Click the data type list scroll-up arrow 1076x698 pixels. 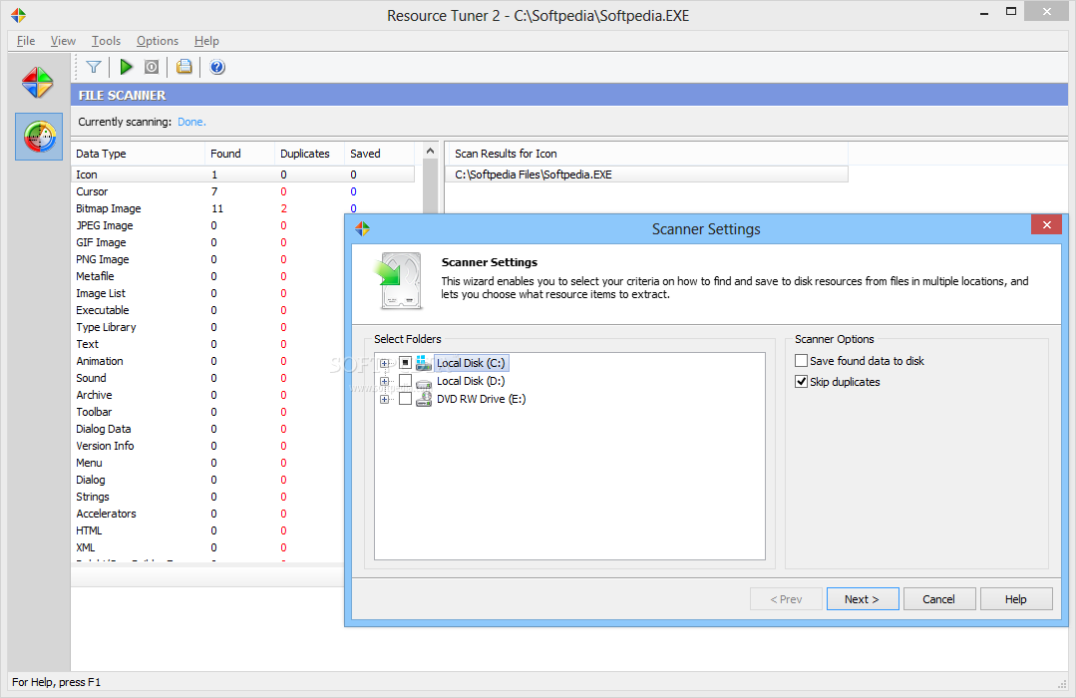tap(431, 153)
